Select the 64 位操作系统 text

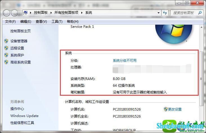(124, 86)
